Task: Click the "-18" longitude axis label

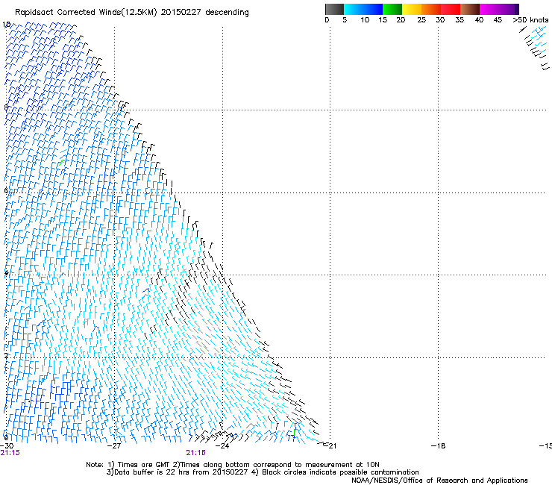Action: (x=439, y=446)
